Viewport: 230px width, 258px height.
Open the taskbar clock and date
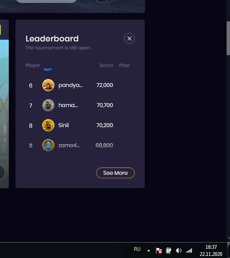pos(211,250)
